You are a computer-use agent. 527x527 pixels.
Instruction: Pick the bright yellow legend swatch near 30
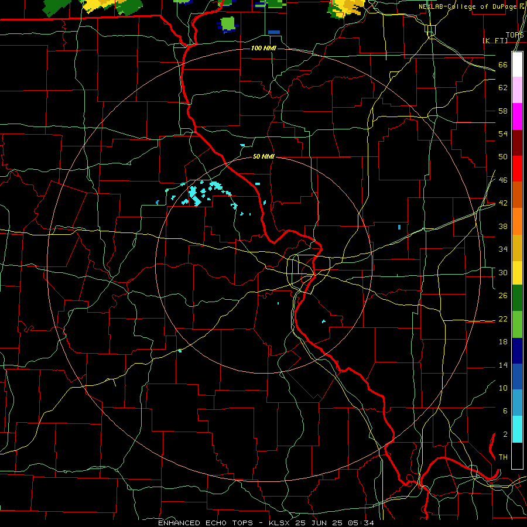point(517,273)
